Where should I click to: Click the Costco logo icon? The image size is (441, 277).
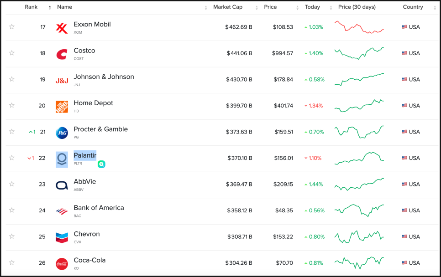62,54
